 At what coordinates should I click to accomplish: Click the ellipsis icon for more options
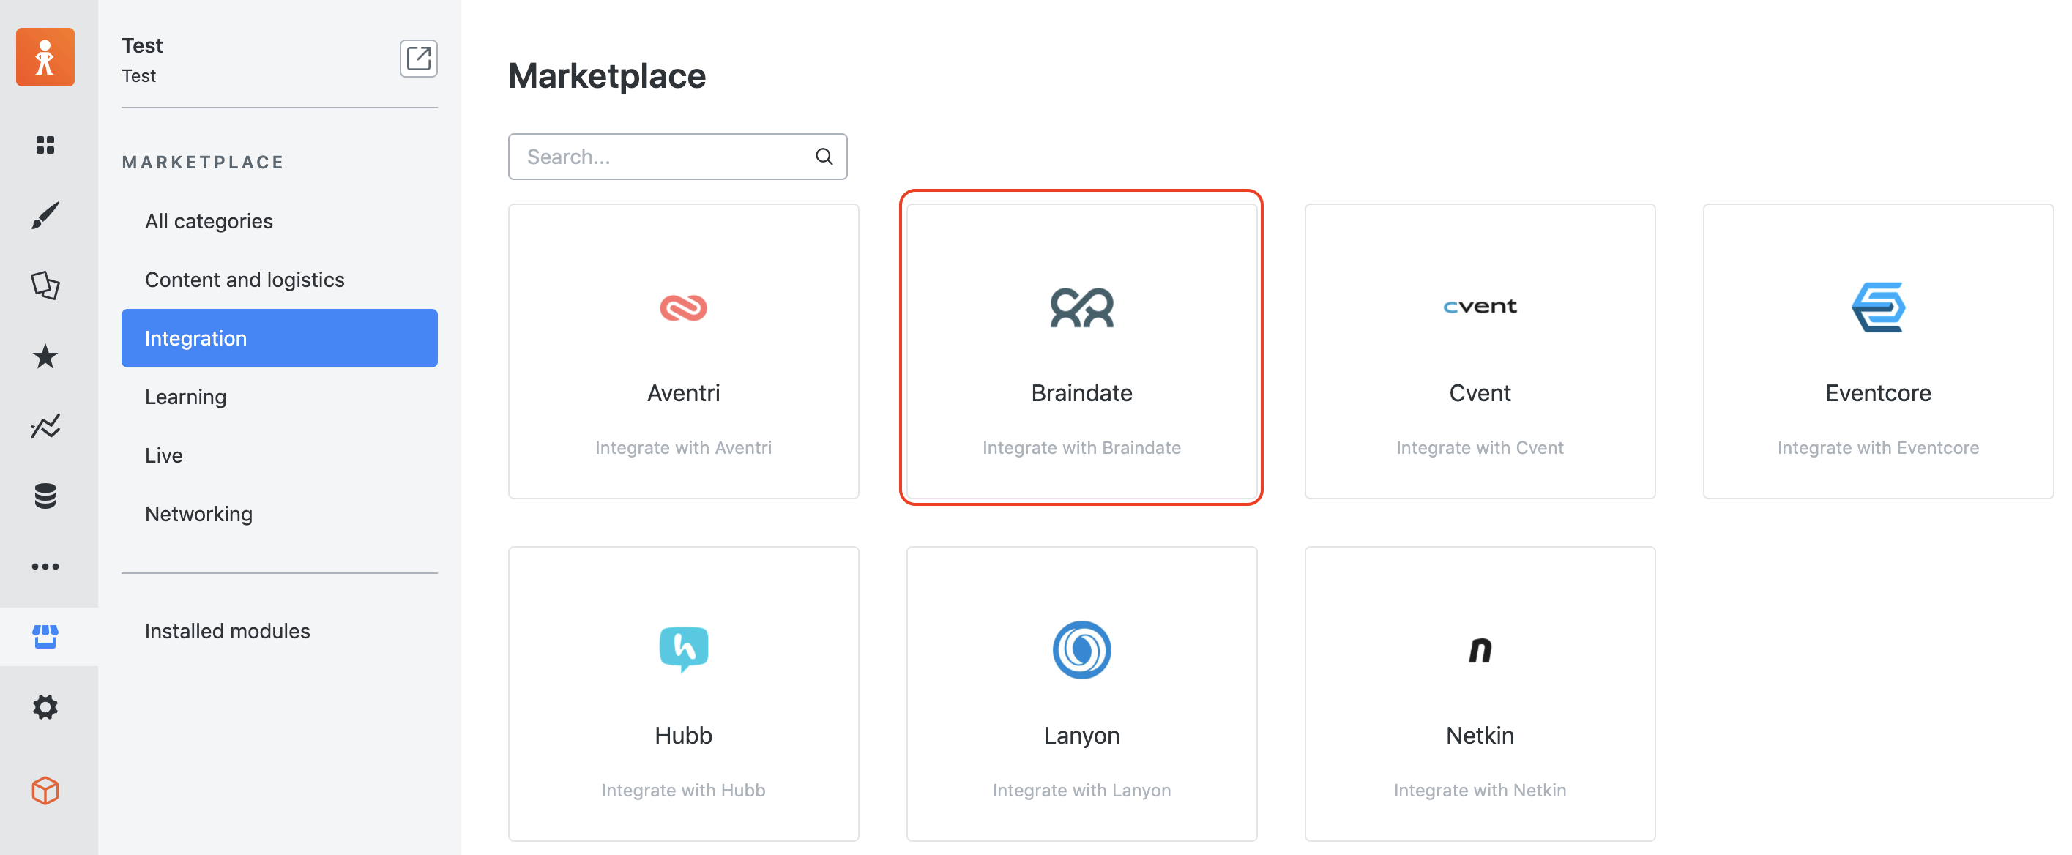coord(45,565)
